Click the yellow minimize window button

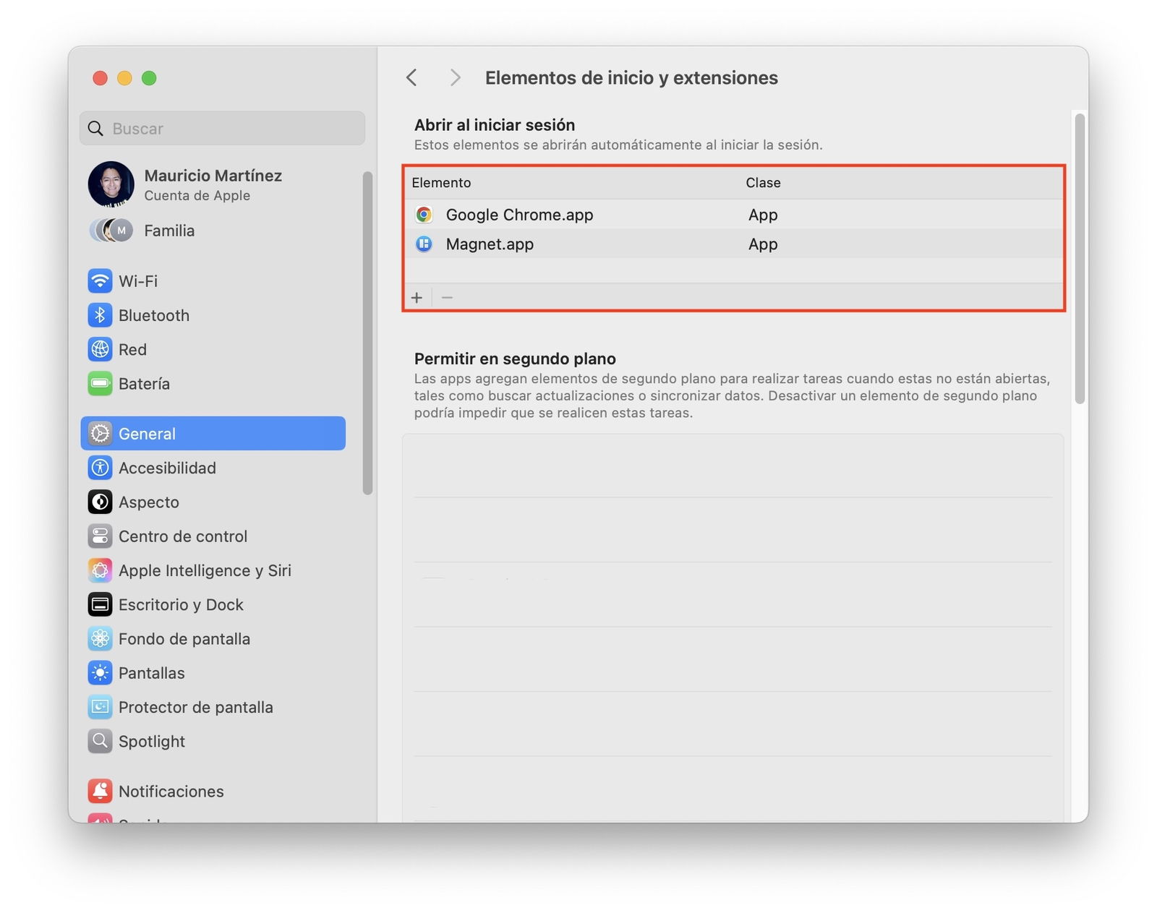point(124,78)
